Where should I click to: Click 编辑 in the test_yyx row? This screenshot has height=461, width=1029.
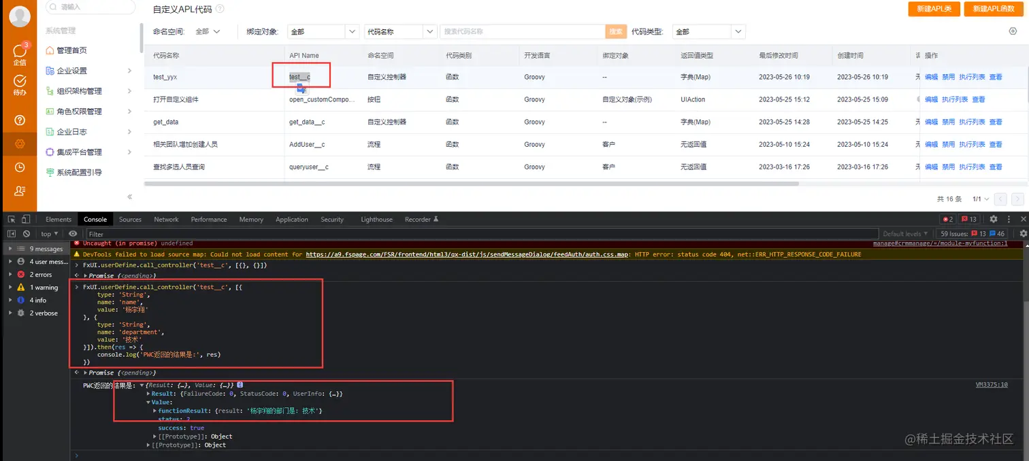tap(931, 77)
